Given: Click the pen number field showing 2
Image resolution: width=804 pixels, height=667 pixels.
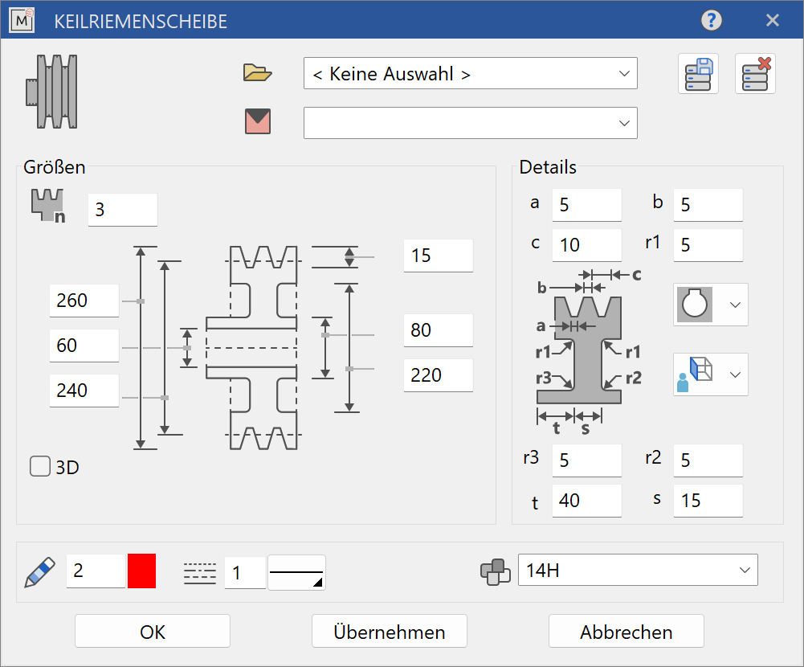Looking at the screenshot, I should pyautogui.click(x=96, y=571).
